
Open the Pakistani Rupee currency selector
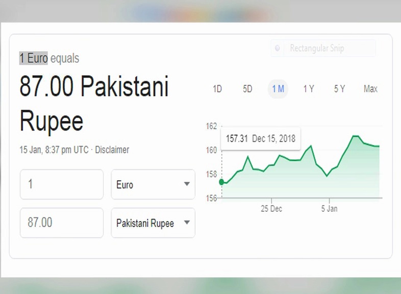click(x=153, y=223)
